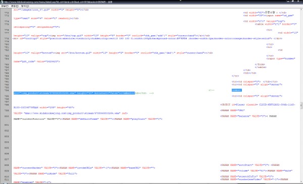Click line number 772 in the gutter
303x184 pixels.
(7, 13)
